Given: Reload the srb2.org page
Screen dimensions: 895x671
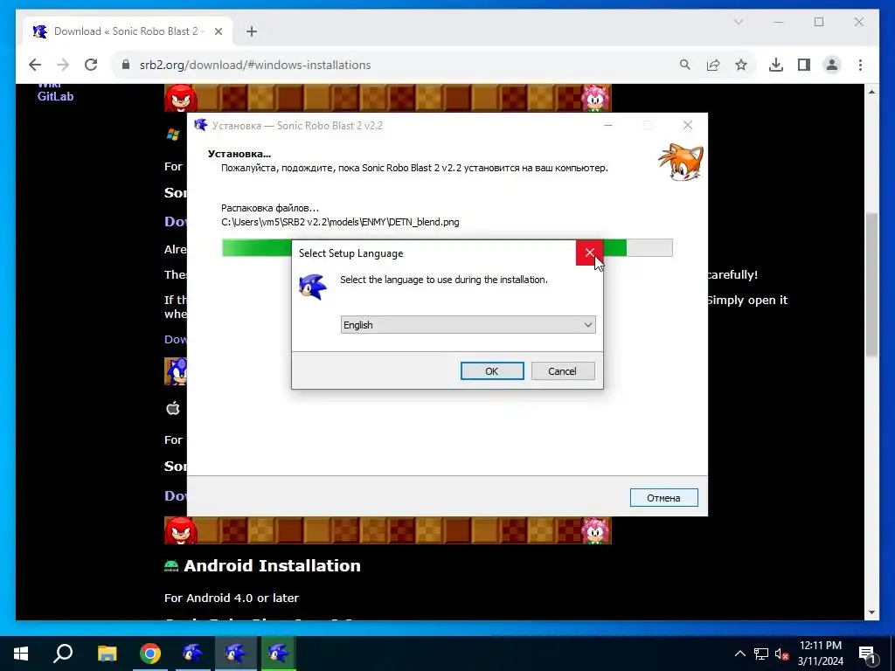Looking at the screenshot, I should click(x=91, y=65).
